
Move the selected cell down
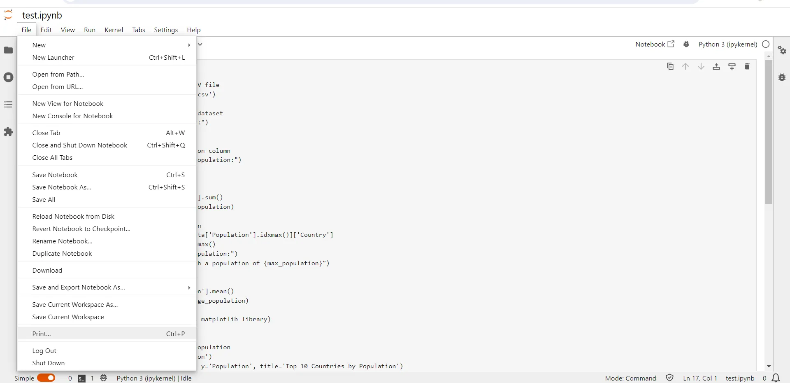point(701,66)
